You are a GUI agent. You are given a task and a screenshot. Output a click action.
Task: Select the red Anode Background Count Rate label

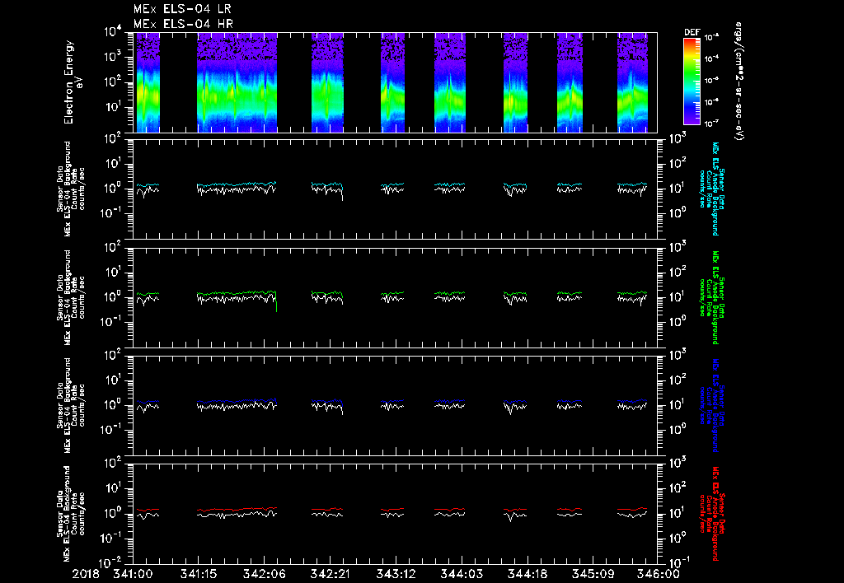(x=711, y=514)
